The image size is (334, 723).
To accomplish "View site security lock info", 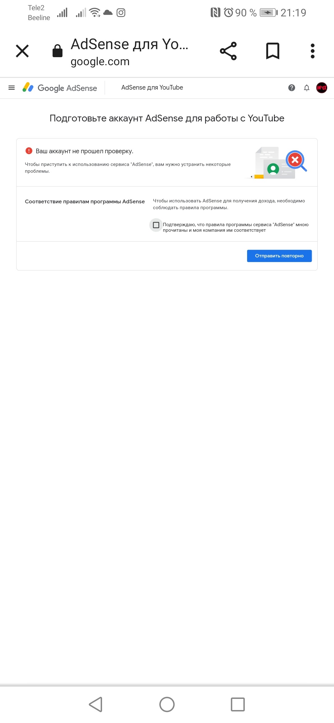I will pos(58,51).
